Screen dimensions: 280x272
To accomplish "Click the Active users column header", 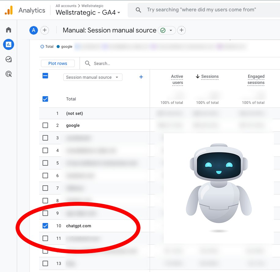I will pyautogui.click(x=177, y=80).
